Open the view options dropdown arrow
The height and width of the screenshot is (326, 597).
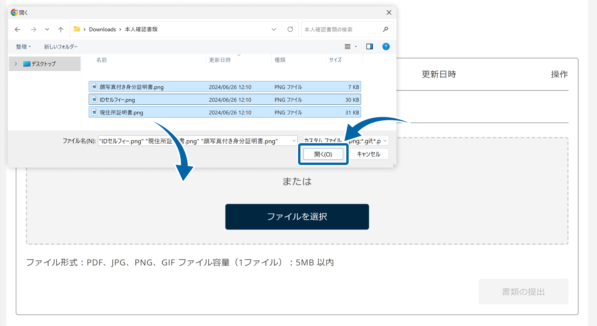[x=356, y=47]
